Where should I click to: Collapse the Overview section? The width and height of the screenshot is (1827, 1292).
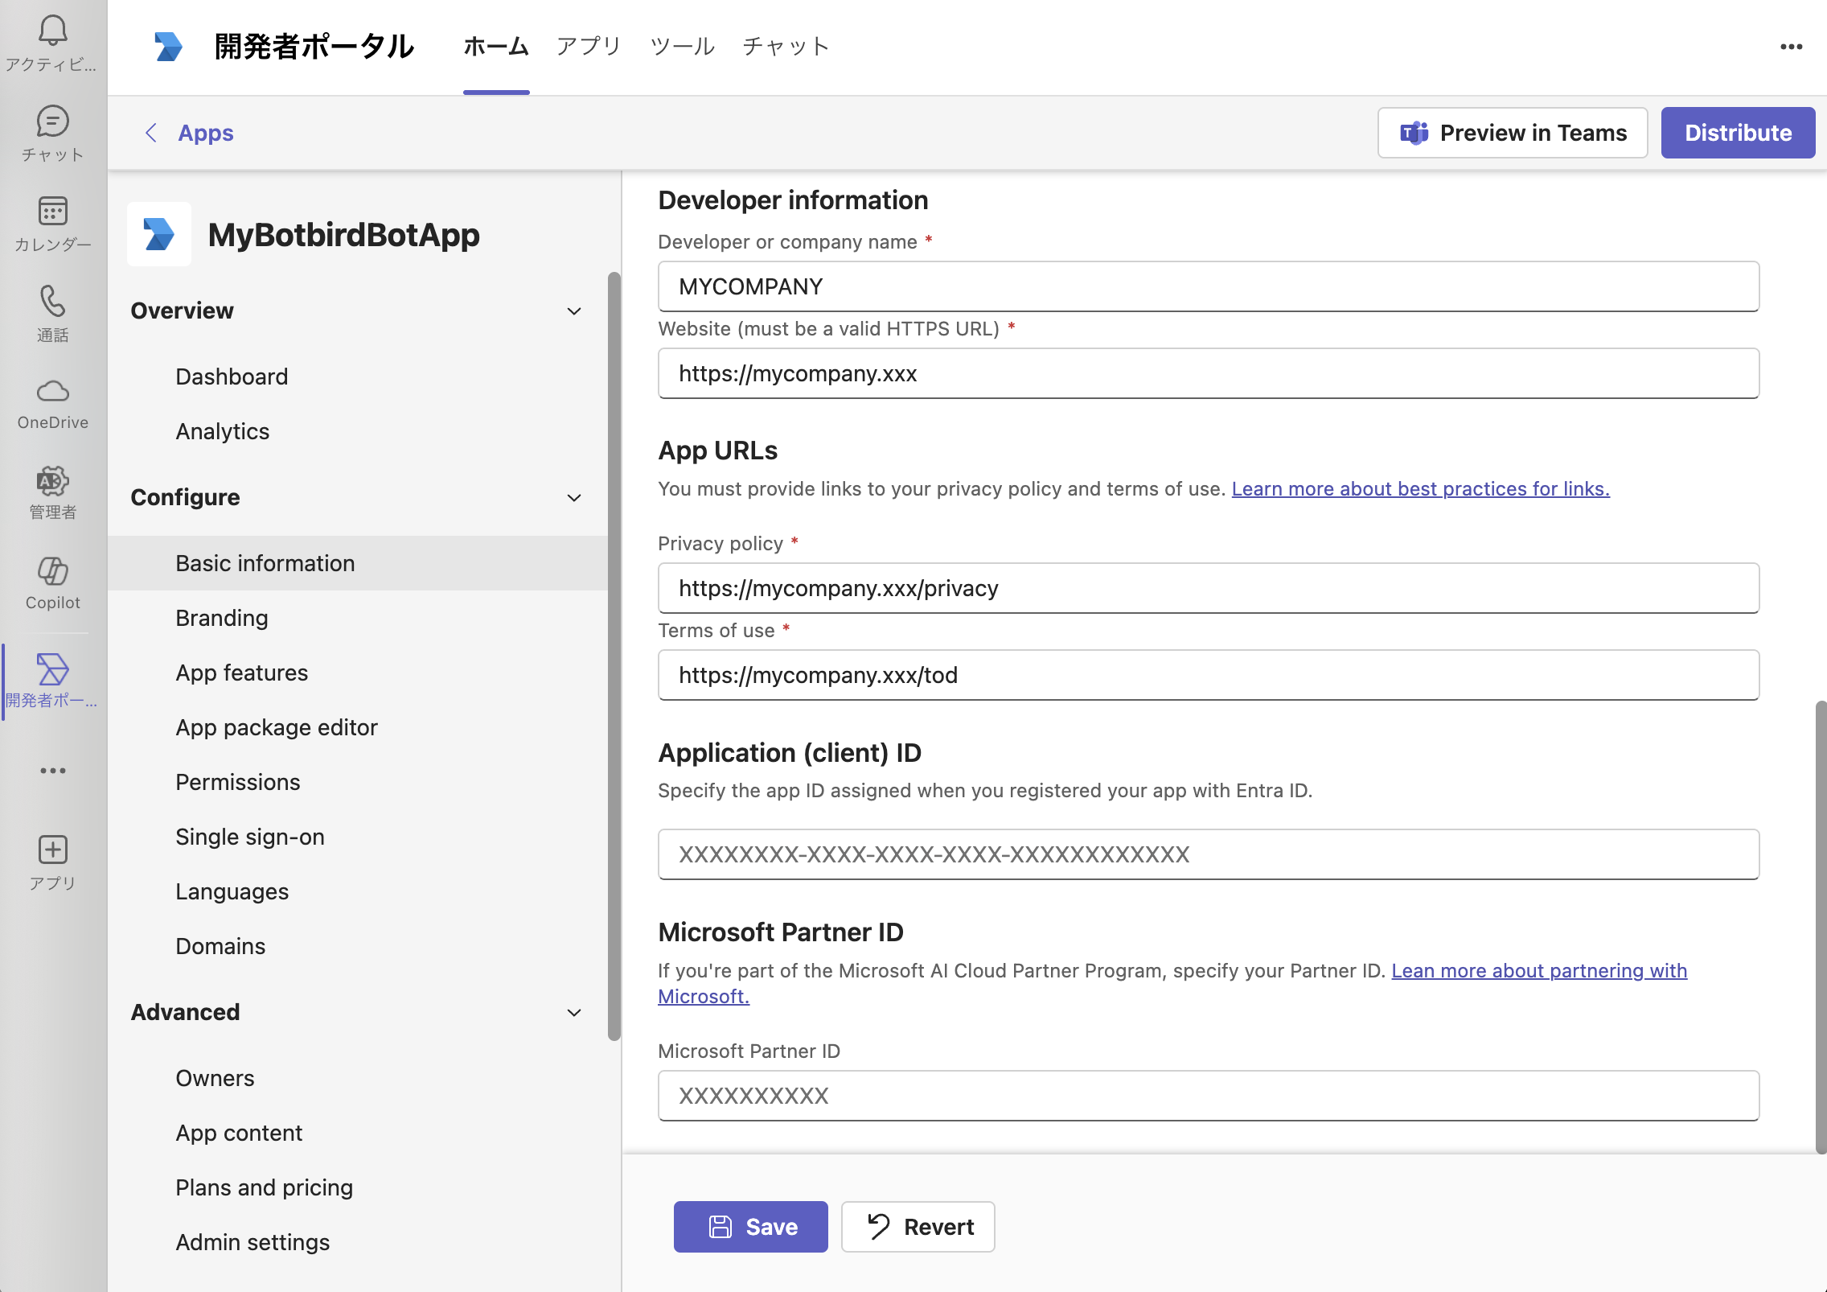[574, 311]
